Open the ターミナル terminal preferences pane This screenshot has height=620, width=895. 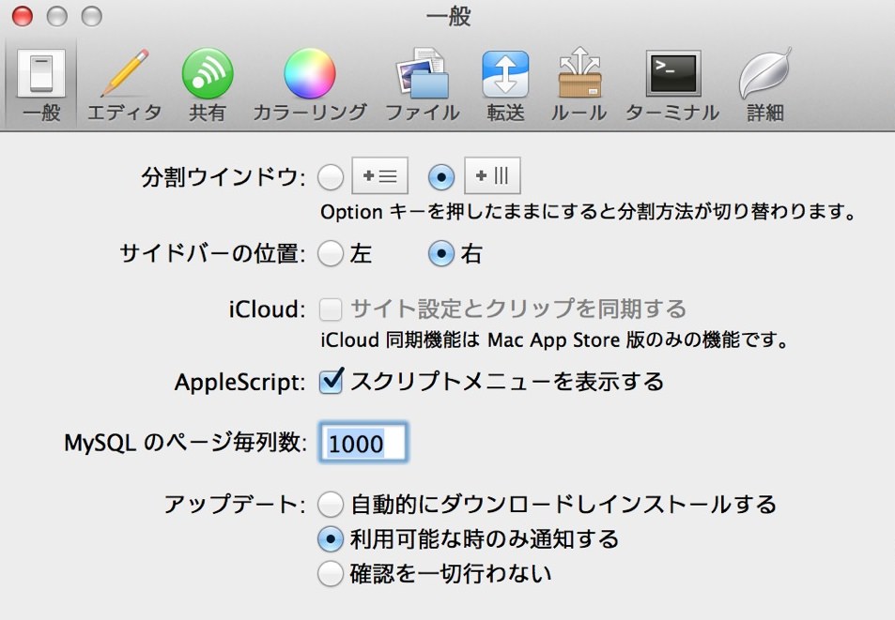pyautogui.click(x=672, y=84)
